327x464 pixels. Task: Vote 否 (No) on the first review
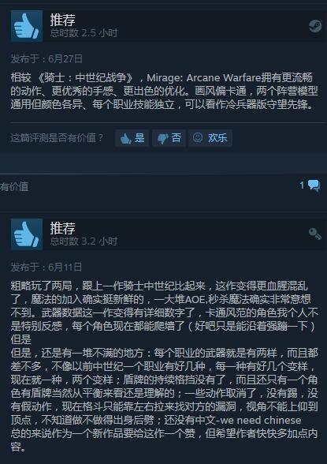pos(169,138)
